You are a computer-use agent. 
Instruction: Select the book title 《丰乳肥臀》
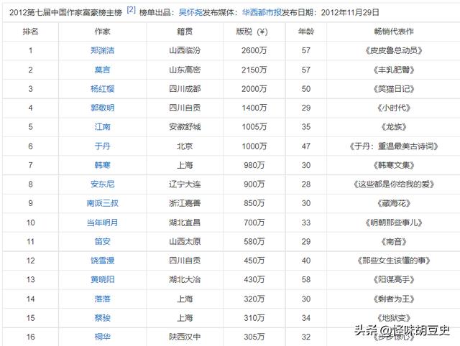point(394,70)
